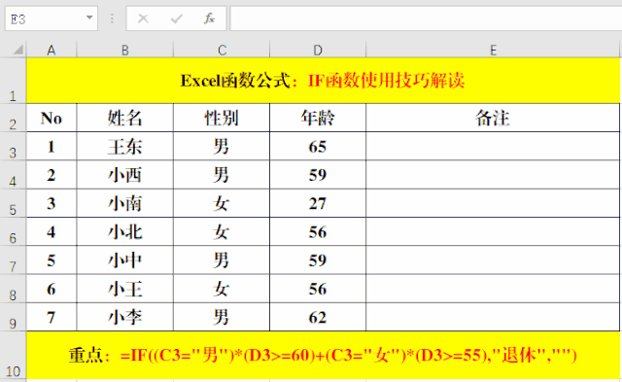Click the Enter checkmark formula bar icon
The image size is (622, 382).
pos(177,18)
